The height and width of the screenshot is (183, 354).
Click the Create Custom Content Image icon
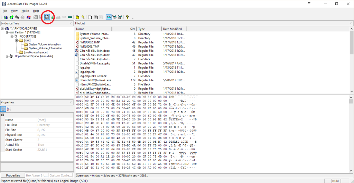click(58, 17)
